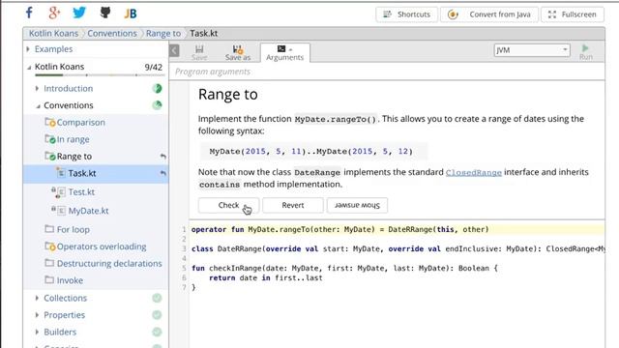Open the In range task

[x=74, y=139]
